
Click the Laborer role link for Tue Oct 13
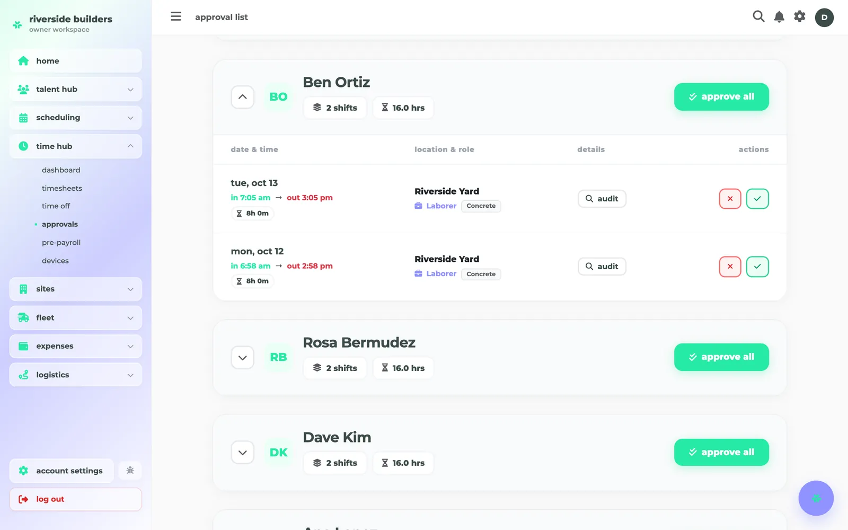(x=436, y=206)
